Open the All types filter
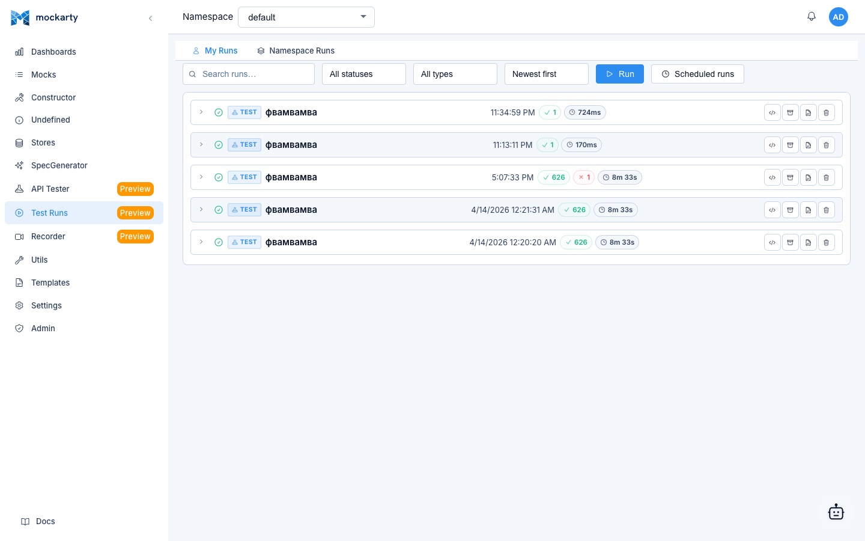The height and width of the screenshot is (541, 865). point(455,74)
